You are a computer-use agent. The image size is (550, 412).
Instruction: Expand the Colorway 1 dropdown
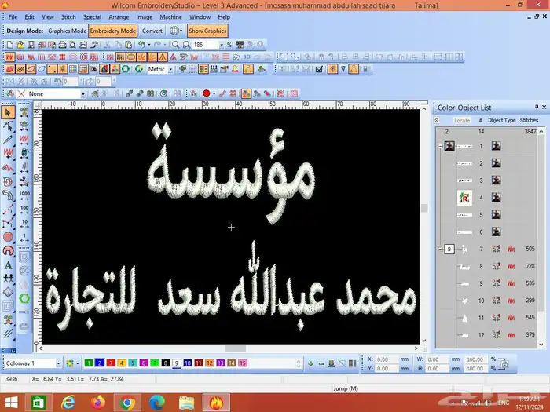[x=58, y=363]
